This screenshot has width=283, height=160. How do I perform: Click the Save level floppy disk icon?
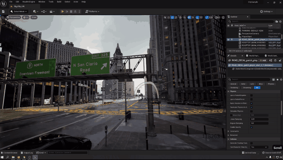tap(3, 12)
